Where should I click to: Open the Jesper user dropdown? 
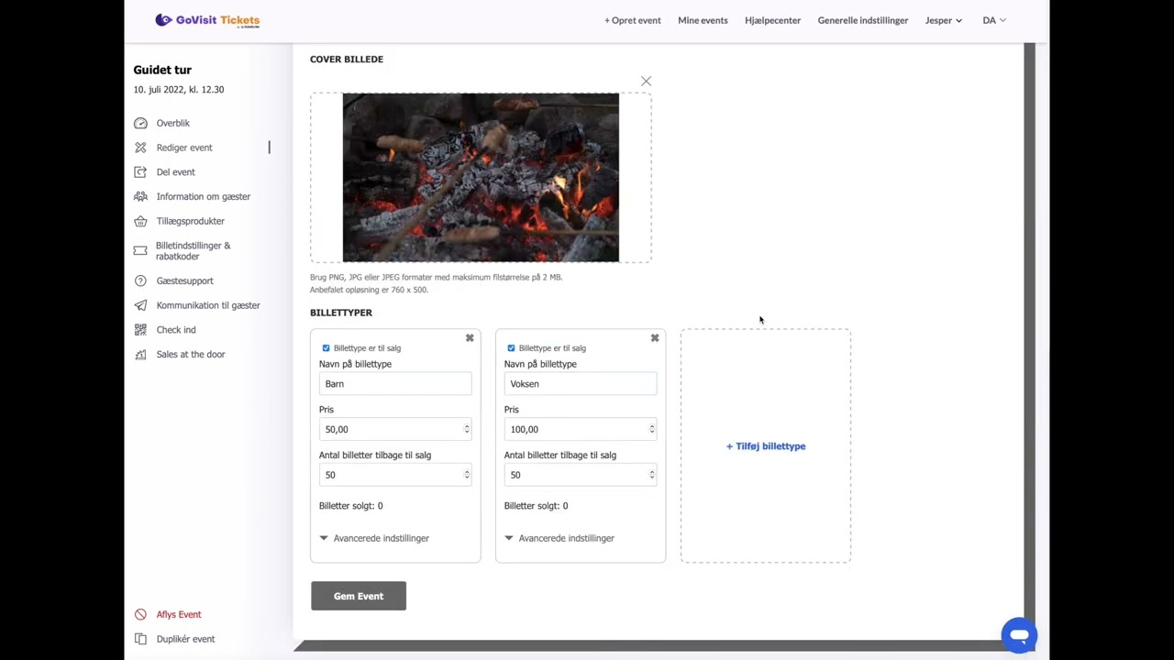[943, 20]
